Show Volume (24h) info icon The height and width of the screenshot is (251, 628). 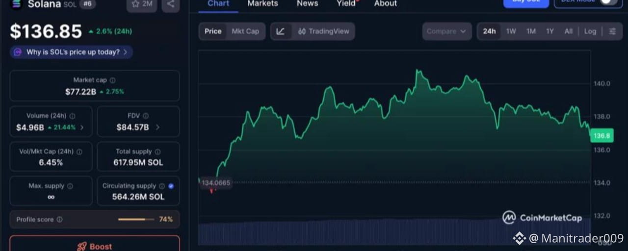[x=72, y=116]
